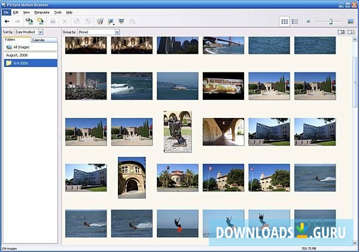The width and height of the screenshot is (359, 252).
Task: Toggle the right split pane layout icon
Action: point(351,32)
